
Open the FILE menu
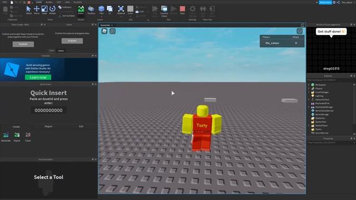[x=4, y=2]
